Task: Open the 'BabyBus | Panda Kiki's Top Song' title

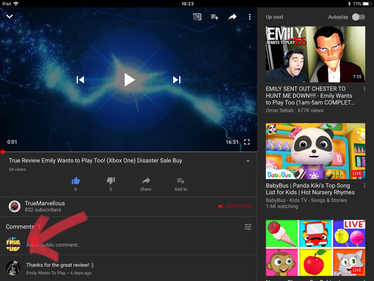Action: 310,189
